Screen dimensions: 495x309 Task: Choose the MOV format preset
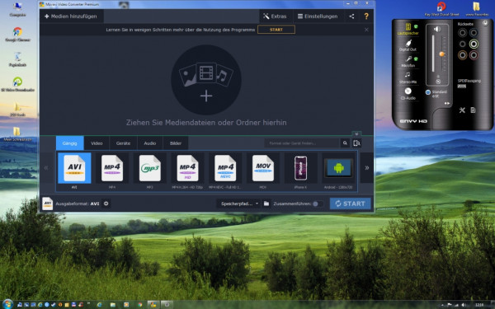(262, 168)
